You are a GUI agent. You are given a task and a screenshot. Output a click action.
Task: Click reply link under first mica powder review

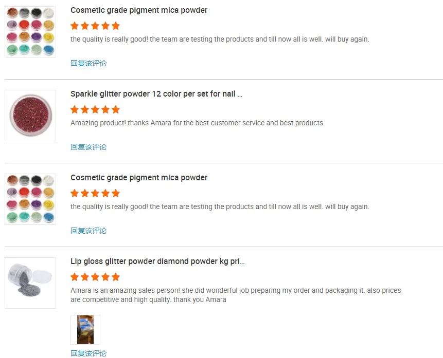point(88,63)
